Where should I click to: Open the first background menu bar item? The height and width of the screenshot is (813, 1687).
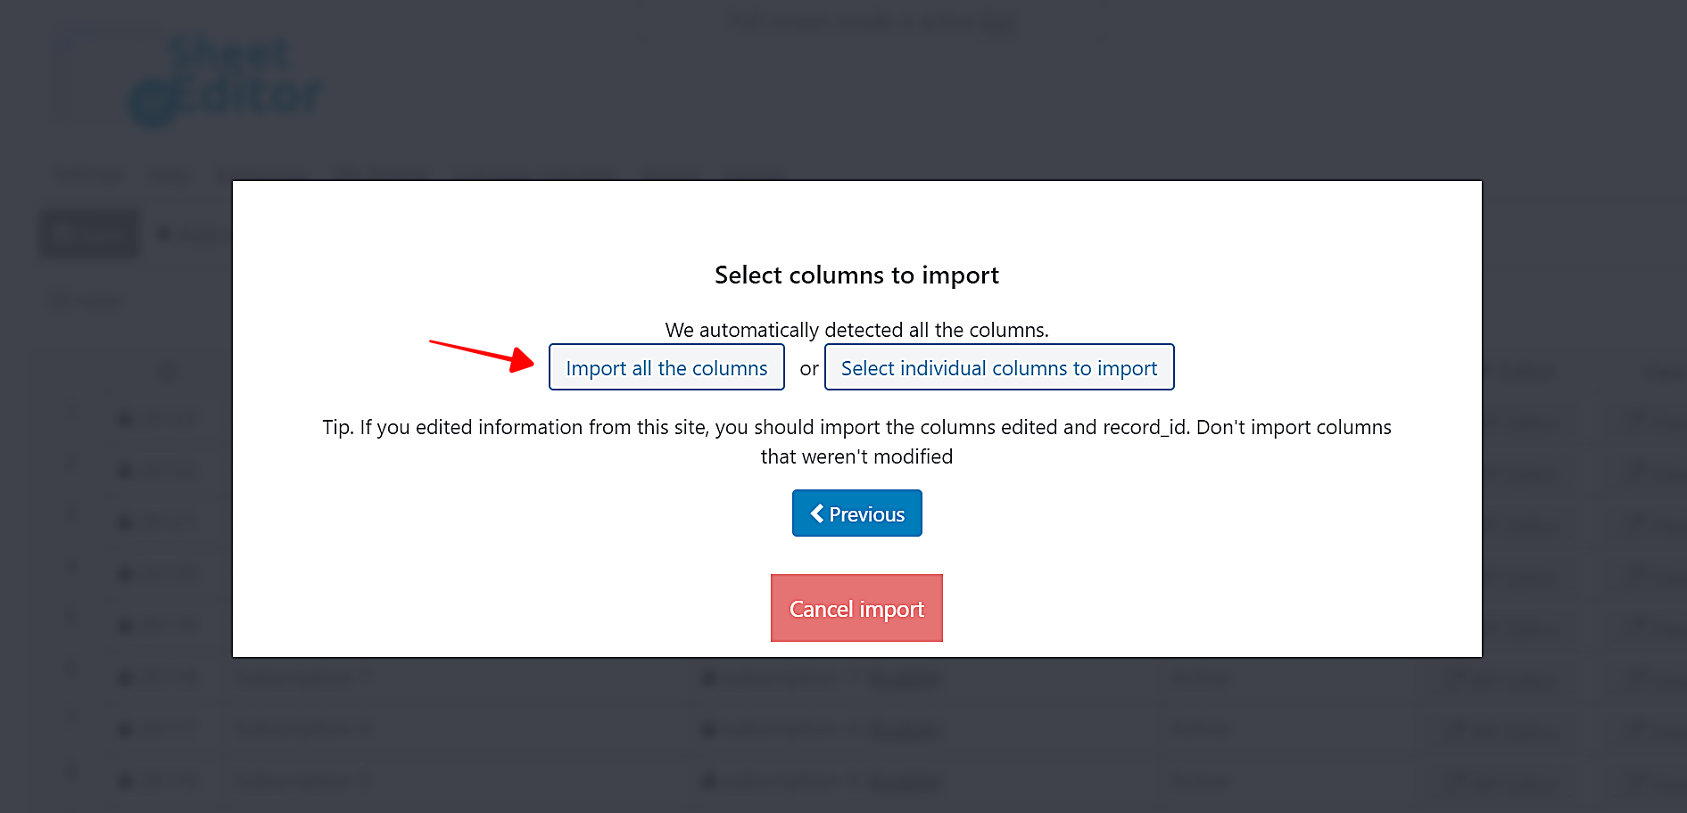87,175
